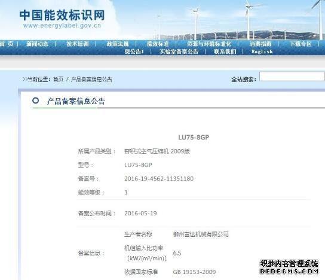Viewport: 325px width, 280px height.
Task: Focus the 全站搜索 search input field
Action: (x=292, y=77)
